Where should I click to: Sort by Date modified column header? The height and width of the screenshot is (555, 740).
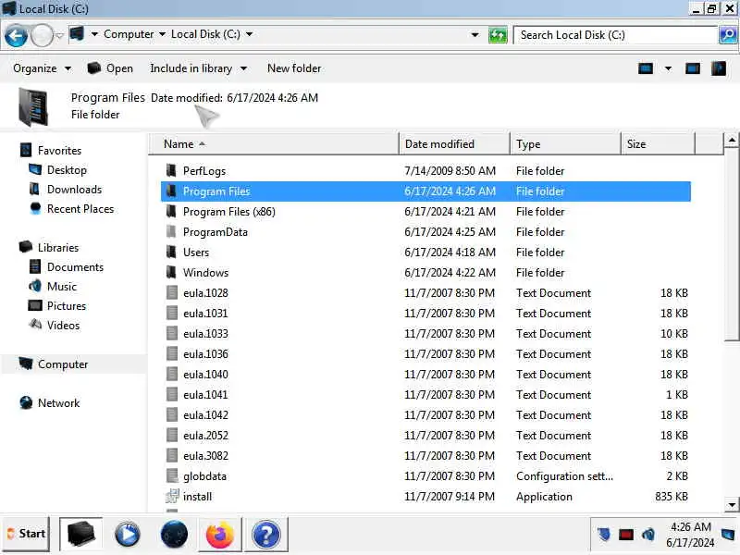click(x=454, y=144)
